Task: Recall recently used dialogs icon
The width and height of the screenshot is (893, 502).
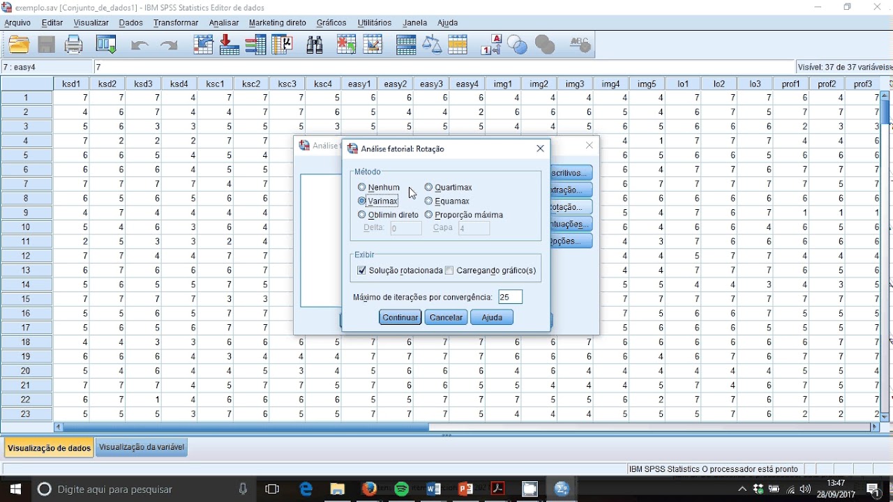Action: (106, 45)
